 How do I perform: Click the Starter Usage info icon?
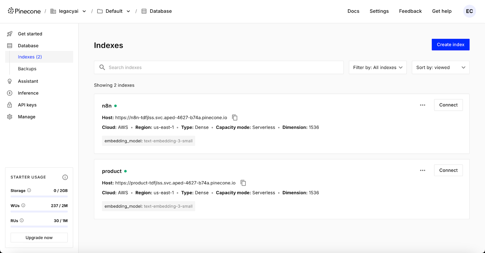pyautogui.click(x=65, y=177)
